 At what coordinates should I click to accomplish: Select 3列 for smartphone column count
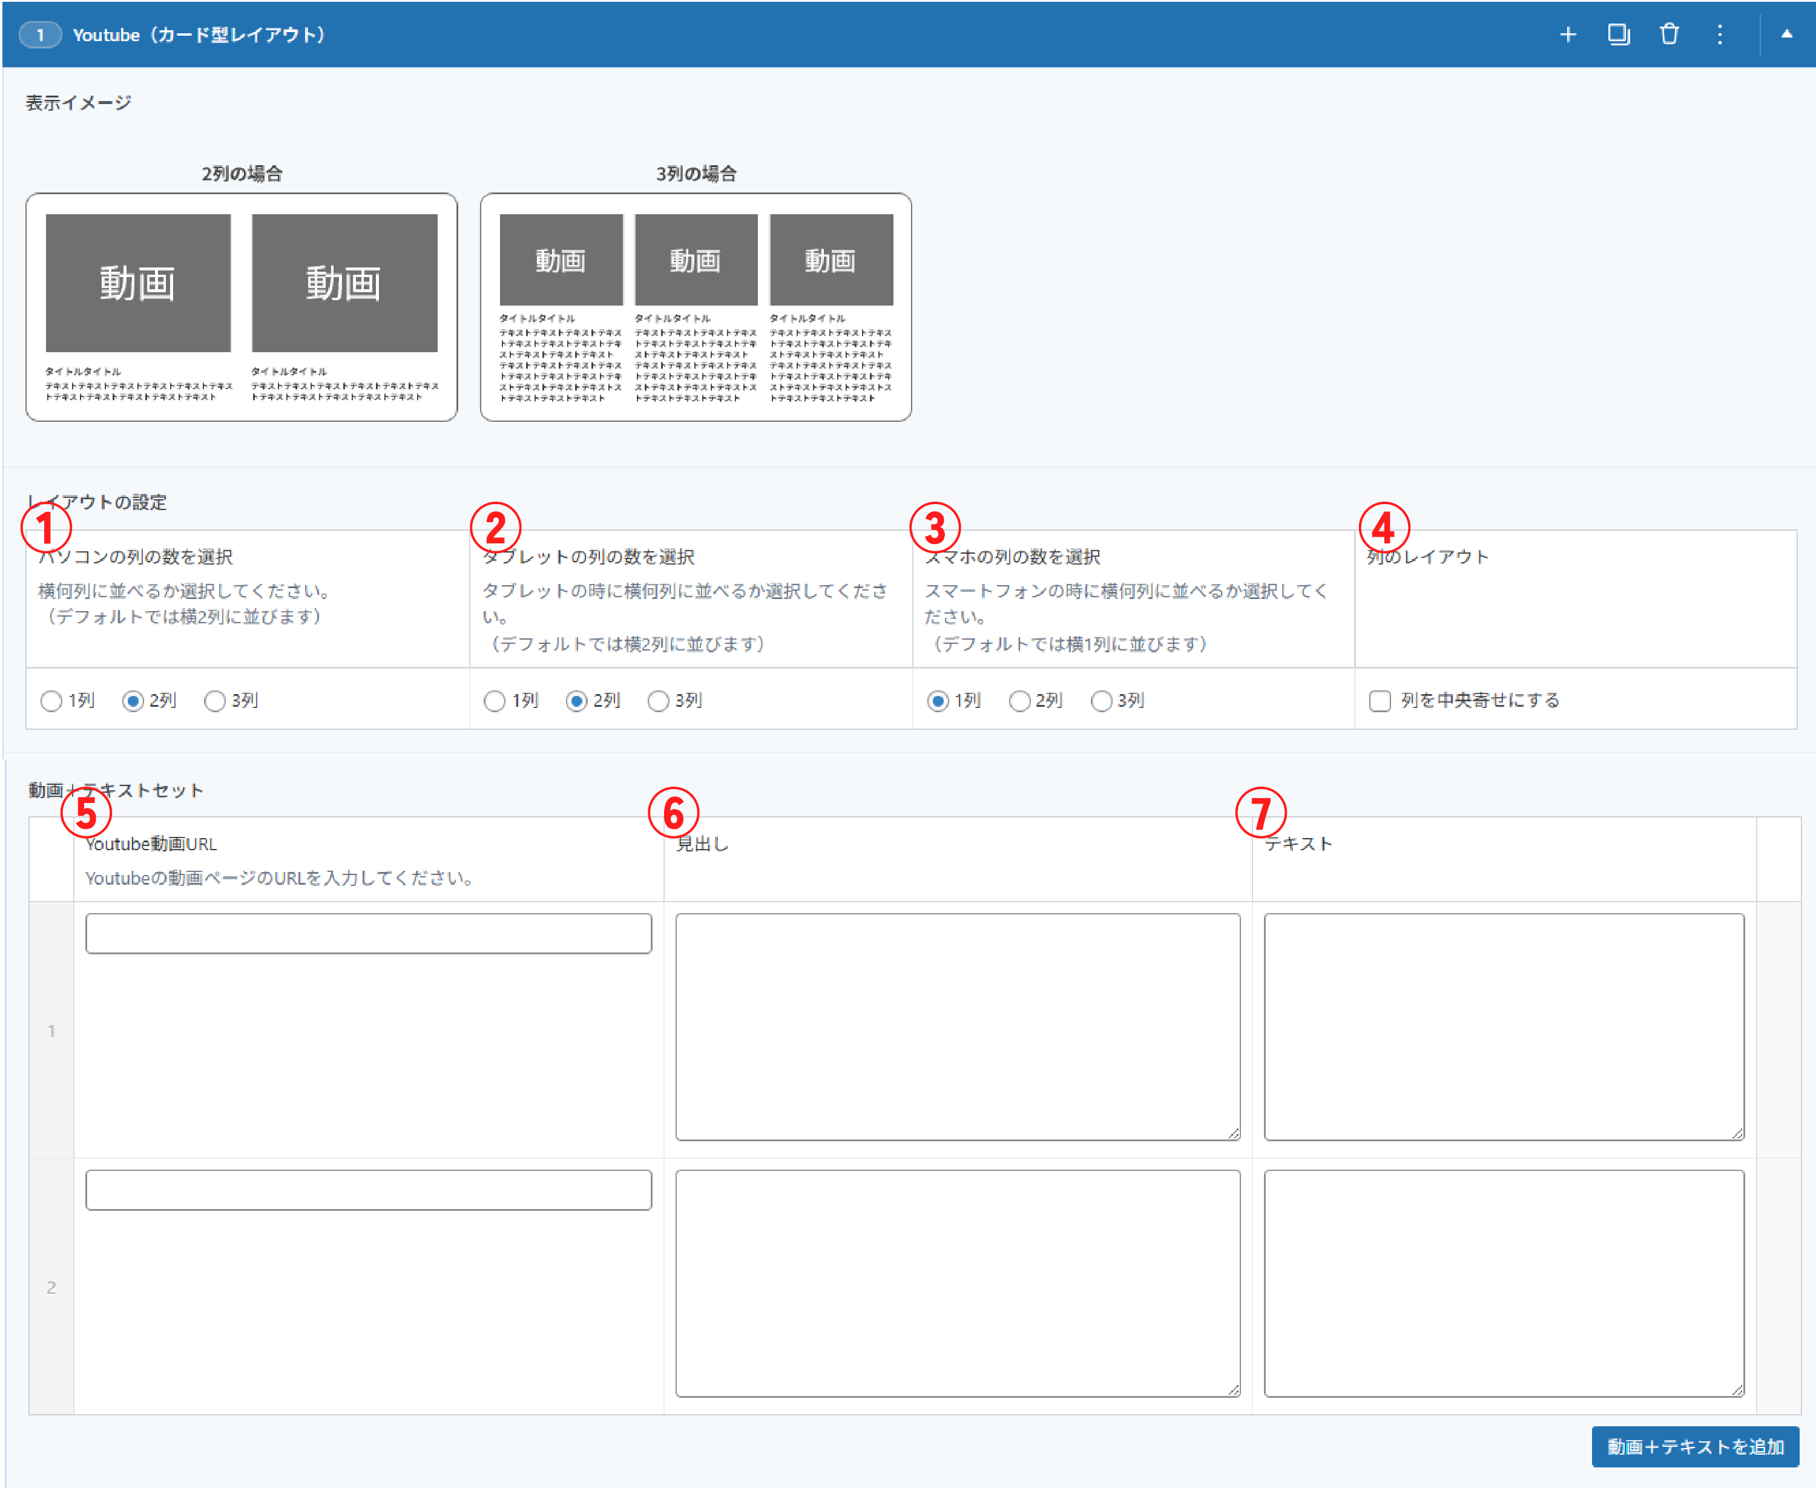pos(1101,701)
